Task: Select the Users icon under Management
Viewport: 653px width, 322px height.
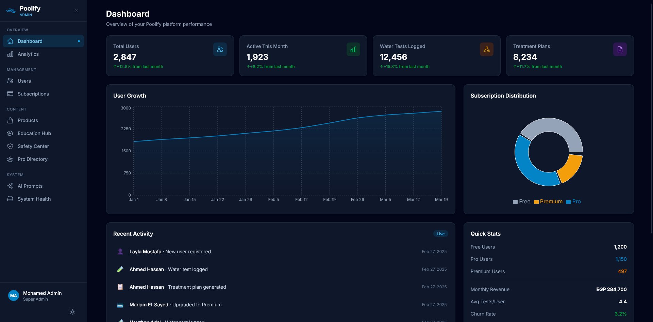Action: [x=11, y=81]
